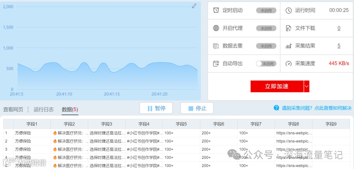Click the 字段6 column header
354x169 pixels.
[219, 124]
